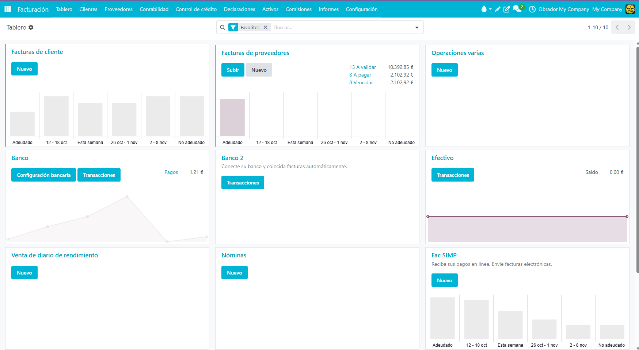Open the user avatar menu
Viewport: 639px width, 350px height.
630,9
